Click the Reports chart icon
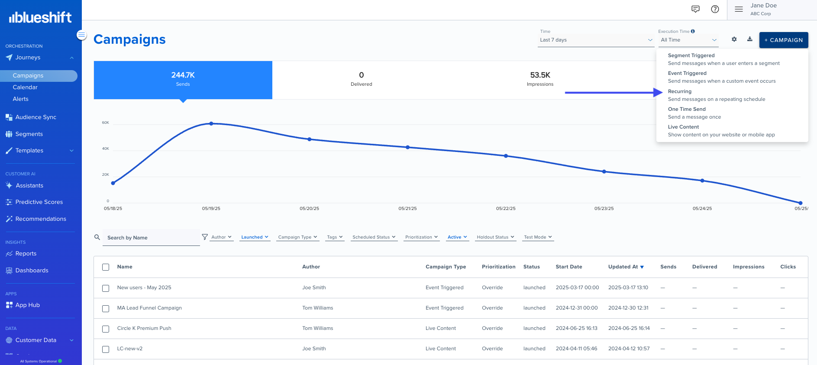This screenshot has height=365, width=817. 9,254
